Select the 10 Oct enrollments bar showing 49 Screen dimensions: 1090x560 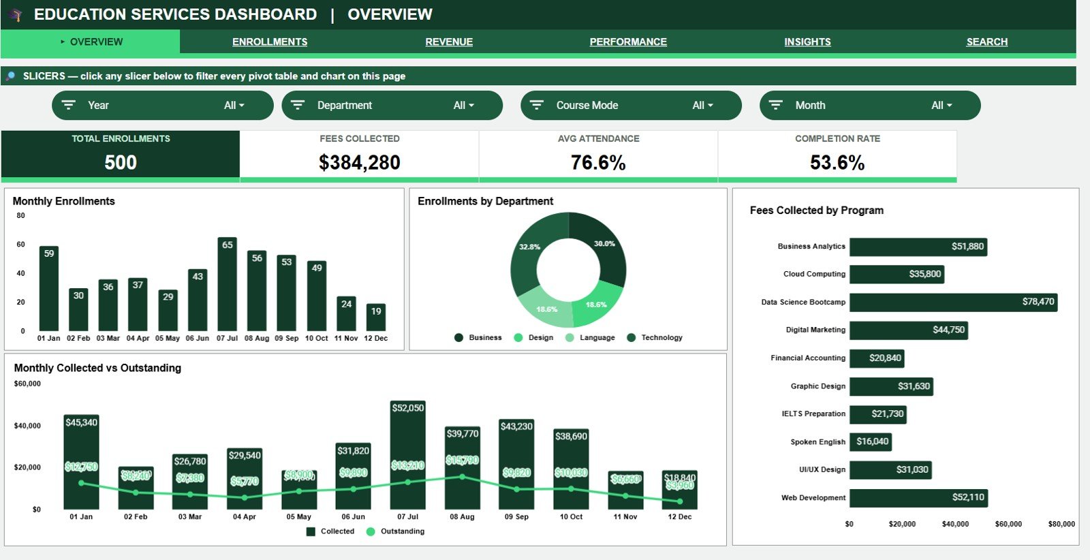click(317, 296)
